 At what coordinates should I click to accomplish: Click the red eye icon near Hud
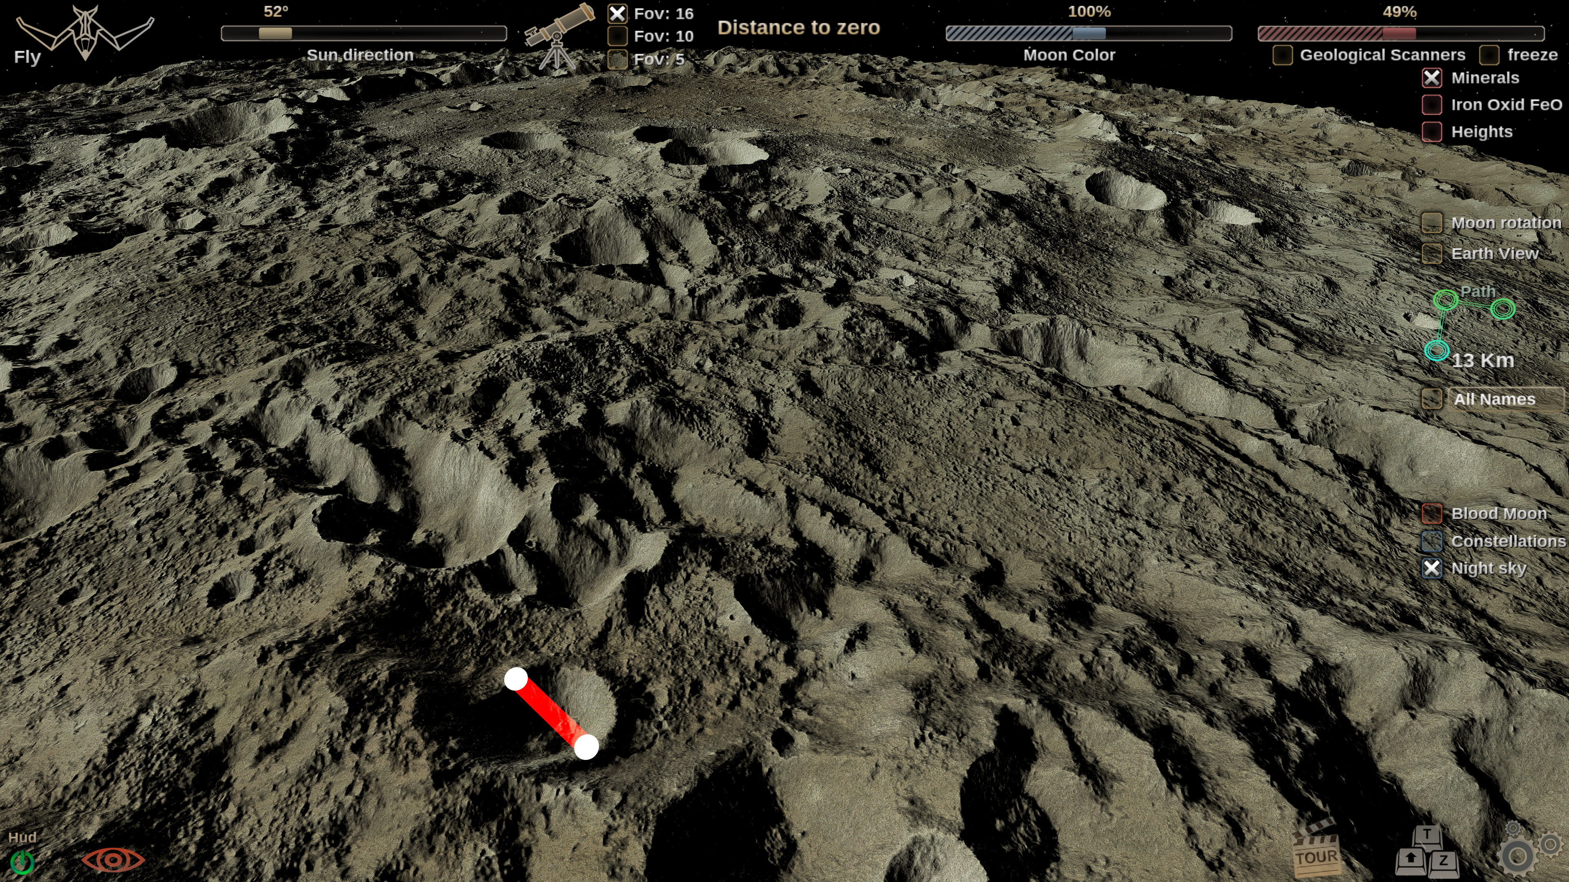[x=114, y=861]
